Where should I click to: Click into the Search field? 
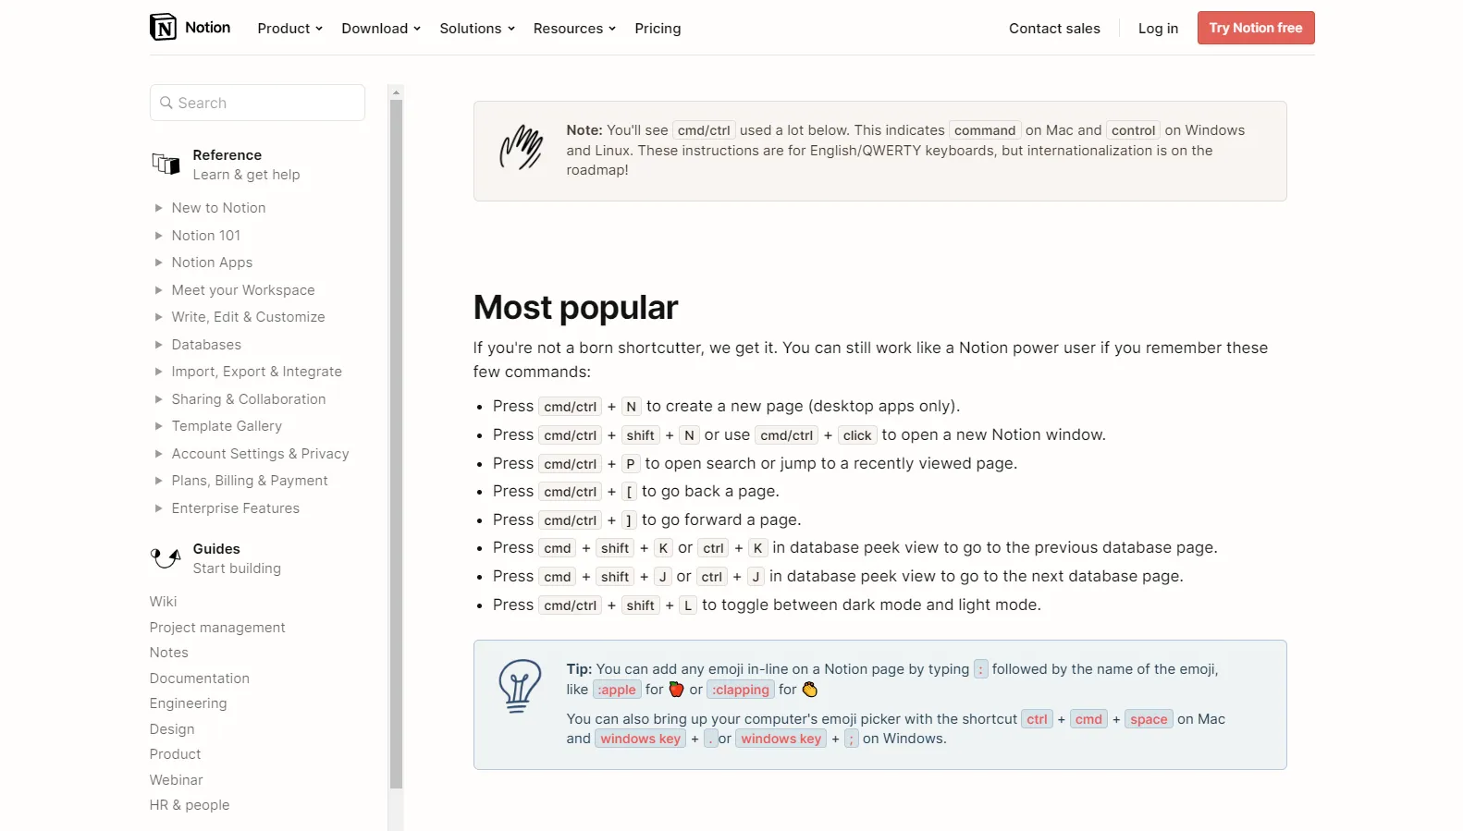point(257,103)
